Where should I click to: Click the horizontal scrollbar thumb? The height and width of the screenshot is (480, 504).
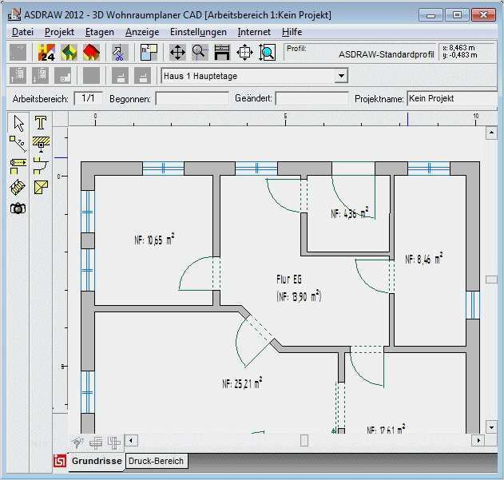coord(304,440)
